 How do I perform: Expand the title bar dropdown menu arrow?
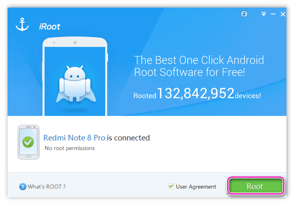click(264, 14)
